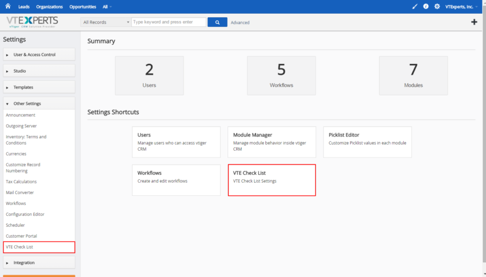The width and height of the screenshot is (486, 277).
Task: Open the Leads module
Action: 24,6
